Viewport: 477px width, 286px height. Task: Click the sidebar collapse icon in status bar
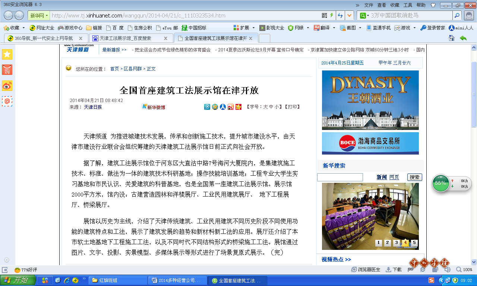pyautogui.click(x=5, y=270)
